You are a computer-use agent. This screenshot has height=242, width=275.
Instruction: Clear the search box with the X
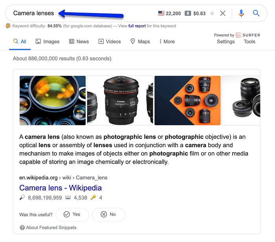point(223,13)
